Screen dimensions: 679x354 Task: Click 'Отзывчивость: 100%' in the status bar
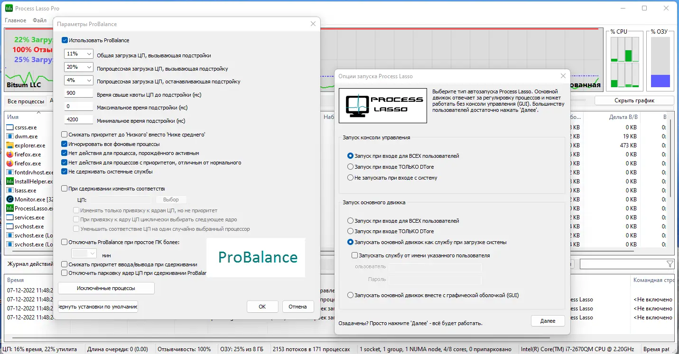[x=184, y=349]
